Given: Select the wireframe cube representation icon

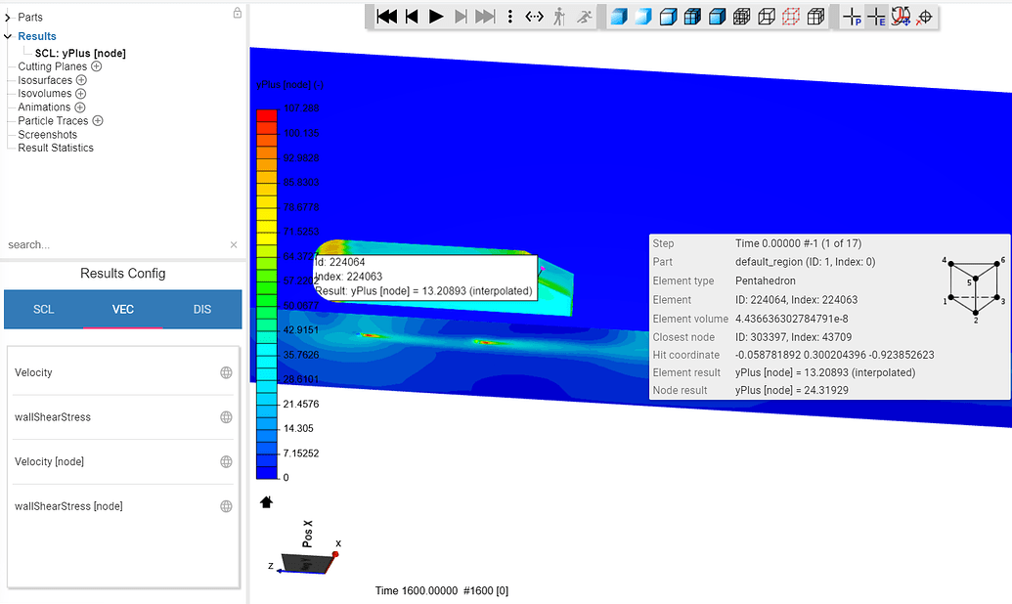Looking at the screenshot, I should tap(767, 16).
